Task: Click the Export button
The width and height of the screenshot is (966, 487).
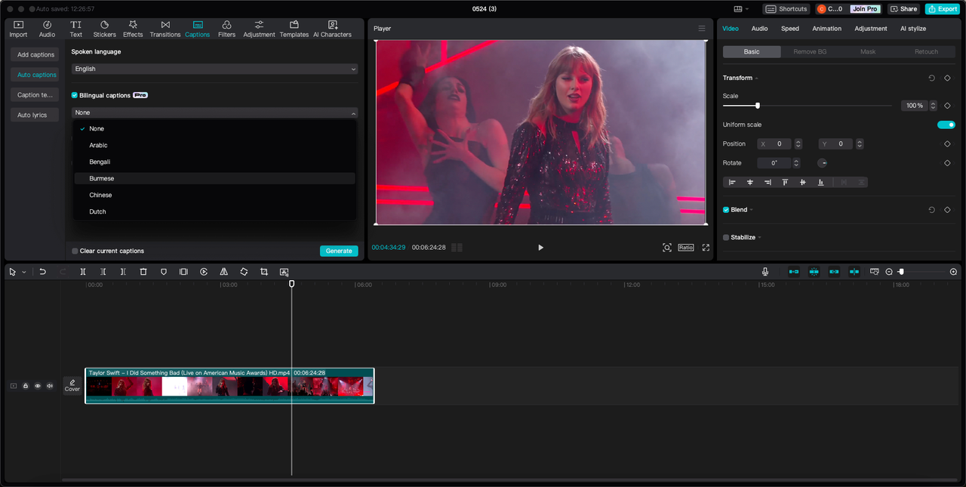Action: coord(942,9)
